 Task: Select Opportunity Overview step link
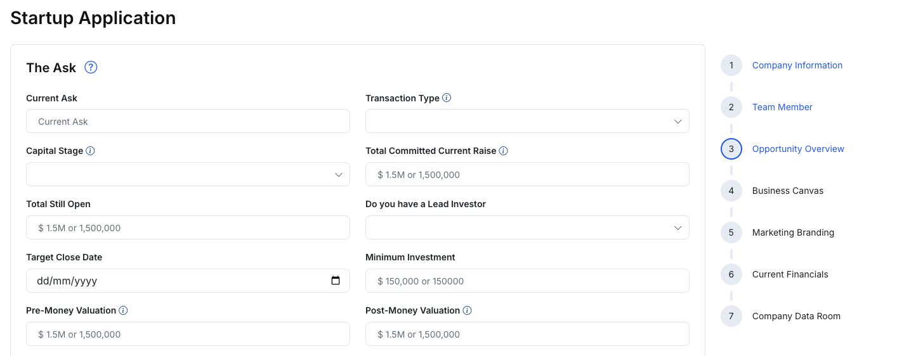(797, 149)
